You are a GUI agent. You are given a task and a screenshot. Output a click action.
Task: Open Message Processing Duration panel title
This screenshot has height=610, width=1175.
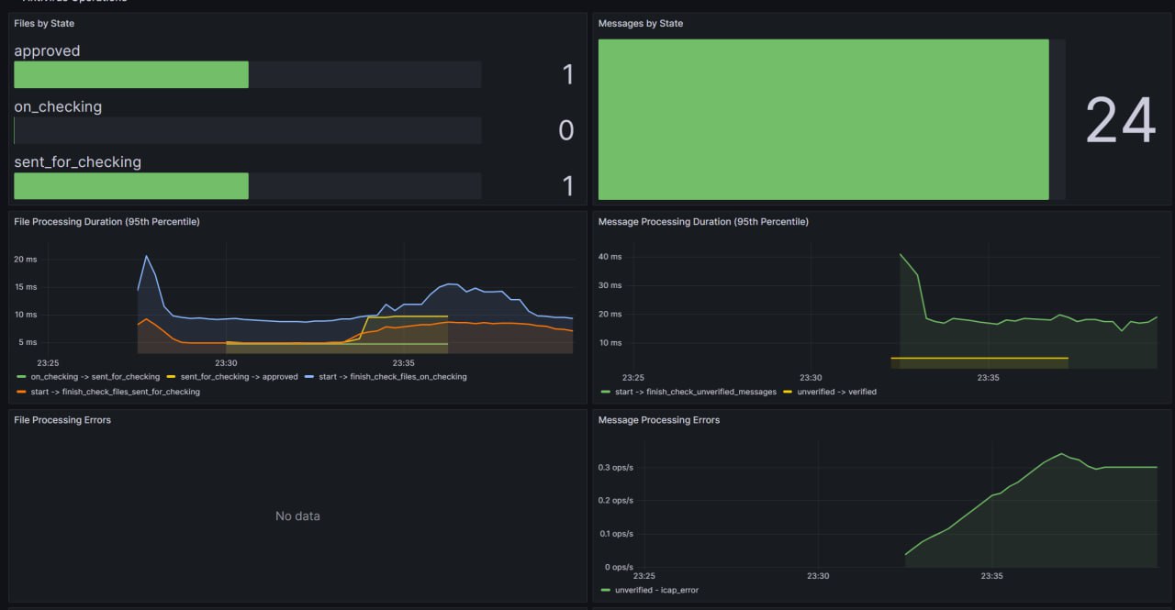pyautogui.click(x=703, y=221)
